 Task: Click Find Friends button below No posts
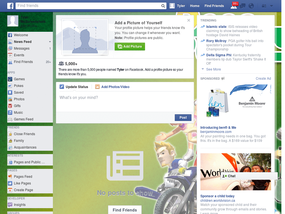[125, 210]
